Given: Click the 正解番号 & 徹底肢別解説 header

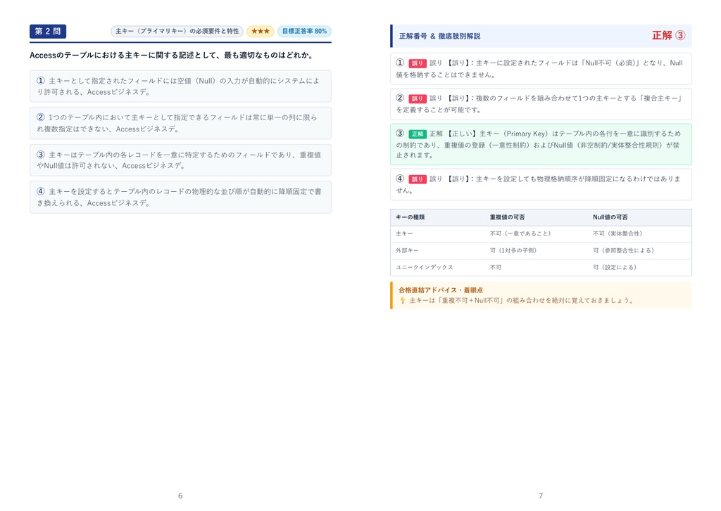Looking at the screenshot, I should 439,37.
